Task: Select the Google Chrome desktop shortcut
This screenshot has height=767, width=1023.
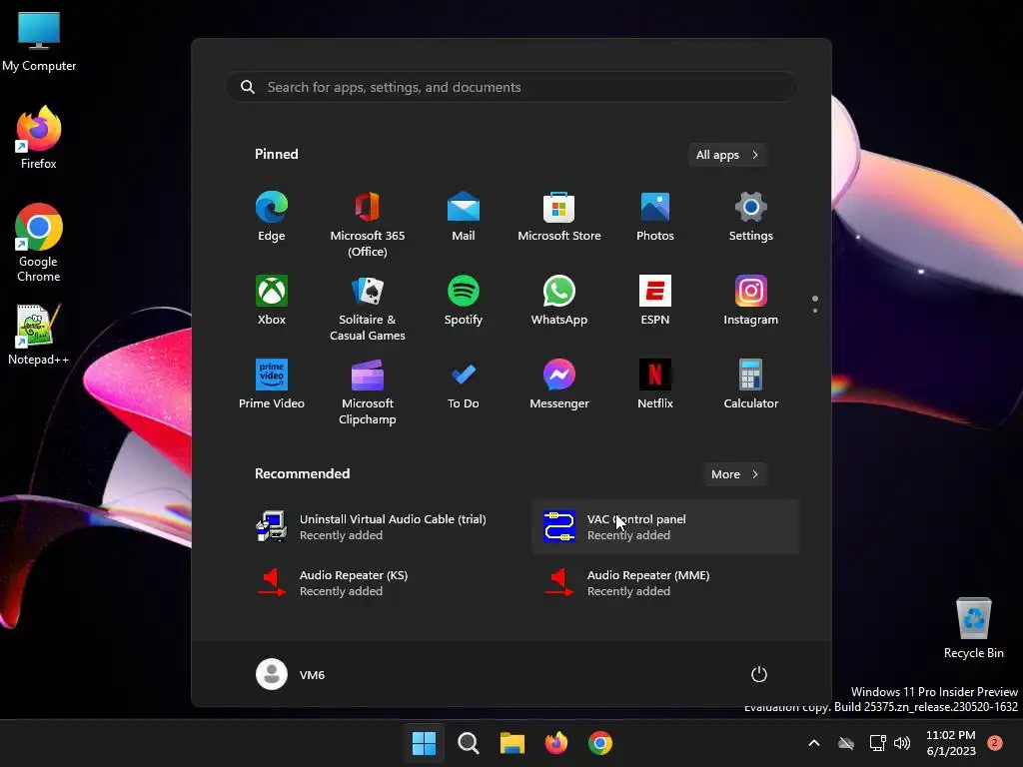Action: (39, 243)
